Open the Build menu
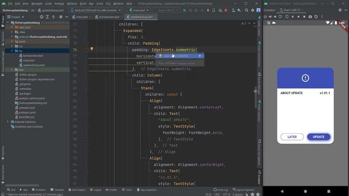The width and height of the screenshot is (349, 196). point(83,4)
